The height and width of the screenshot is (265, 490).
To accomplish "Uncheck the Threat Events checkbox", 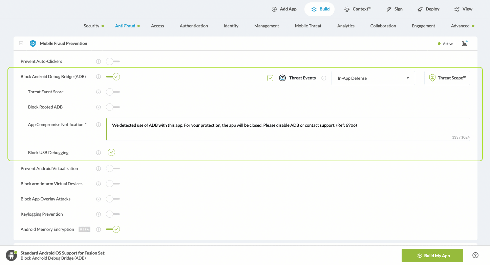I will coord(270,78).
